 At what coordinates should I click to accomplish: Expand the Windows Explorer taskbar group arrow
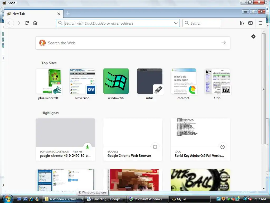pos(82,199)
